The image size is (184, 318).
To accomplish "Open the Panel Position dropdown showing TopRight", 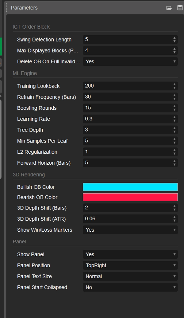I will pyautogui.click(x=130, y=265).
